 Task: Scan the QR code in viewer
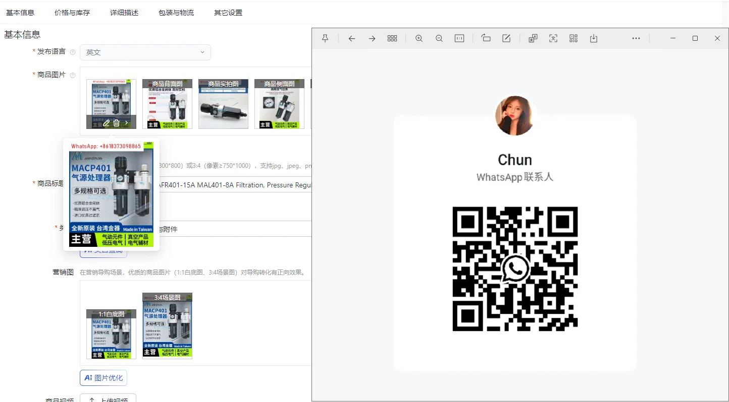(574, 38)
